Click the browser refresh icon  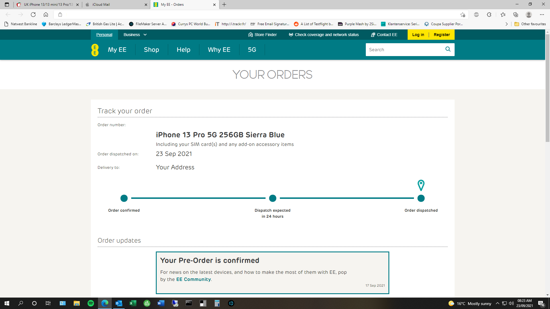pyautogui.click(x=33, y=15)
